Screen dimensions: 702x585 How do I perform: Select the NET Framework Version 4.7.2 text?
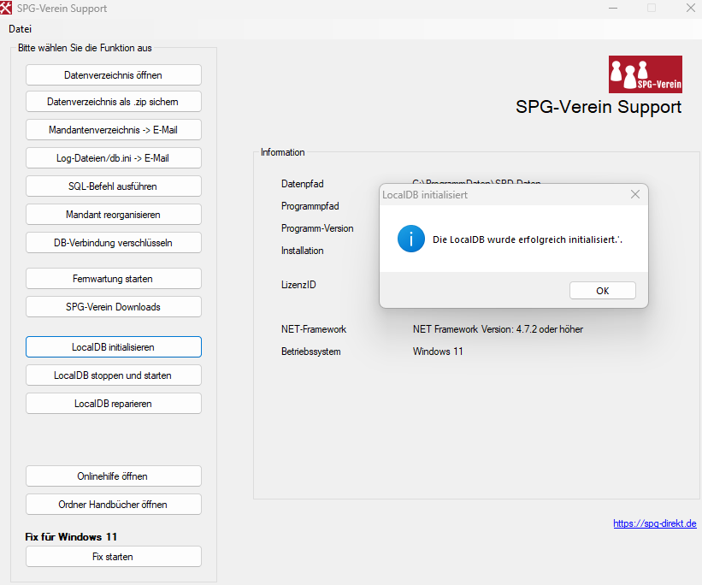click(498, 329)
